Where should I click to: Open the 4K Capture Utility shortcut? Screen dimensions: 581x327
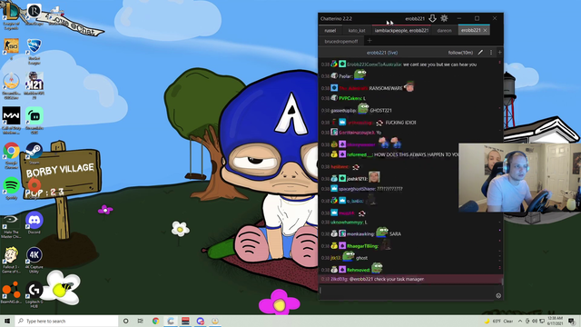tap(34, 260)
